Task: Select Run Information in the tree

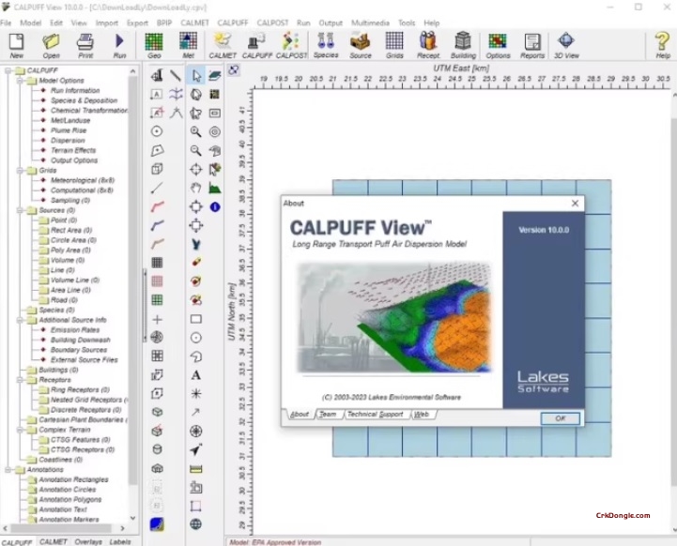Action: [x=75, y=91]
